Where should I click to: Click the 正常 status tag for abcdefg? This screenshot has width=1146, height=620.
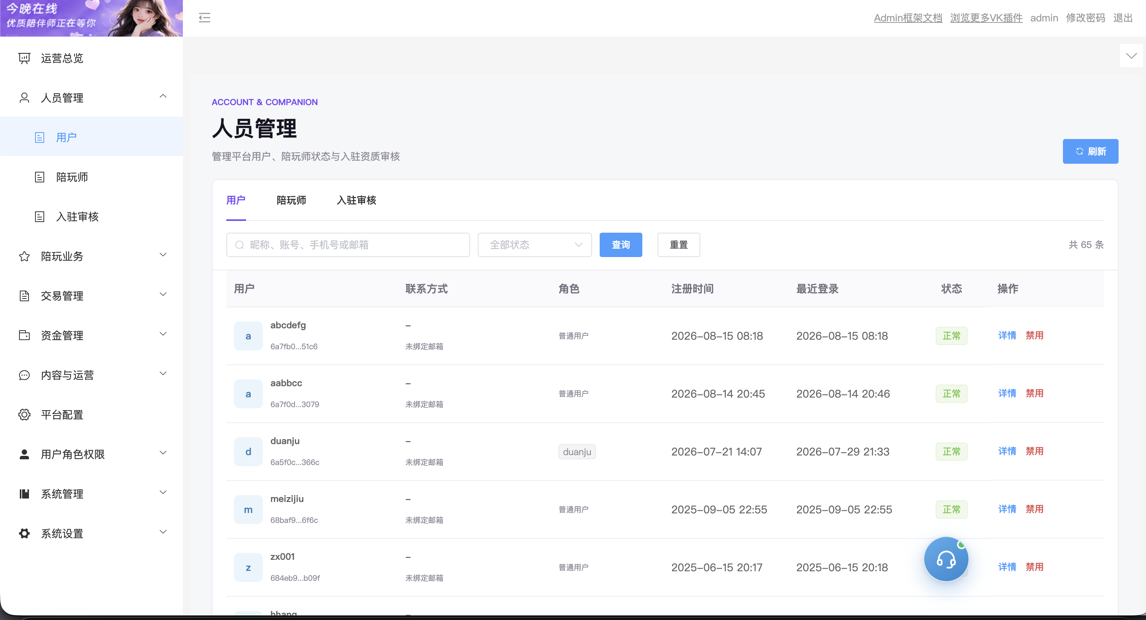(952, 336)
